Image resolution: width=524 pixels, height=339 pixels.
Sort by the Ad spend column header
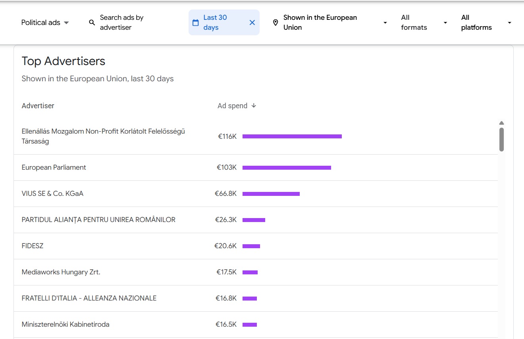(x=237, y=106)
